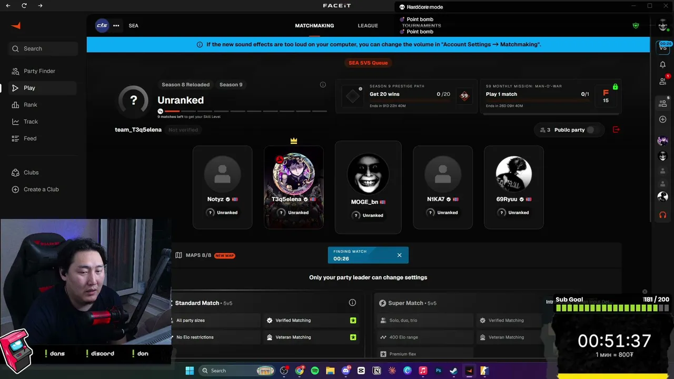Open the Windows Start menu
Screen dimensions: 674x379
pyautogui.click(x=190, y=371)
